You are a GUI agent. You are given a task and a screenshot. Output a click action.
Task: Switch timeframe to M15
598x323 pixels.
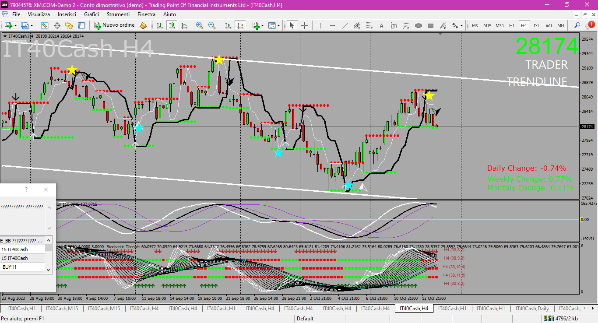(487, 25)
